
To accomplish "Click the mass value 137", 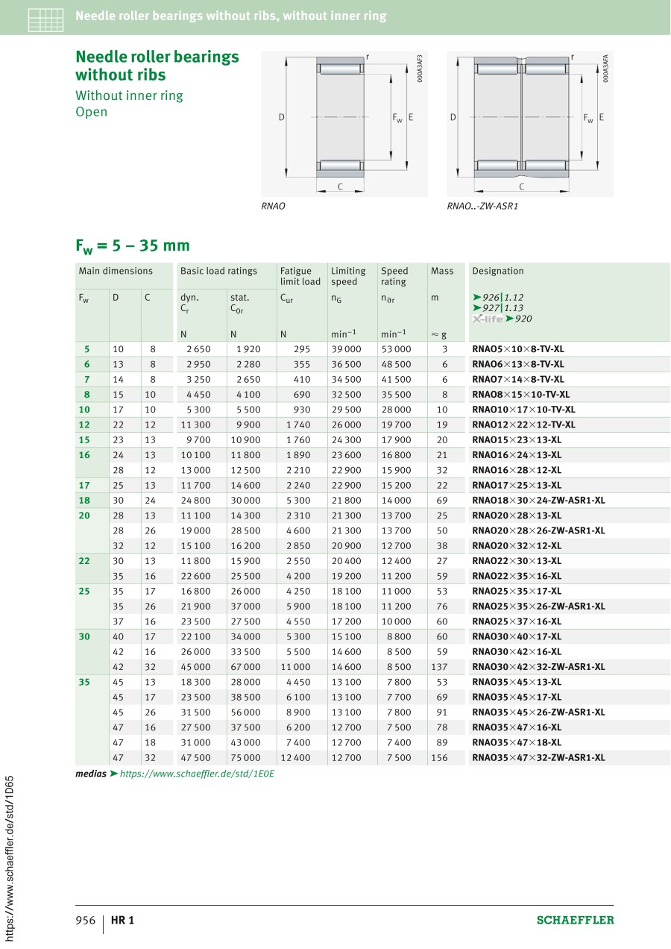I will point(440,667).
